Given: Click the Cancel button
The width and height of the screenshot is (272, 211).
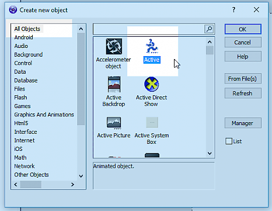Looking at the screenshot, I should point(243,42).
